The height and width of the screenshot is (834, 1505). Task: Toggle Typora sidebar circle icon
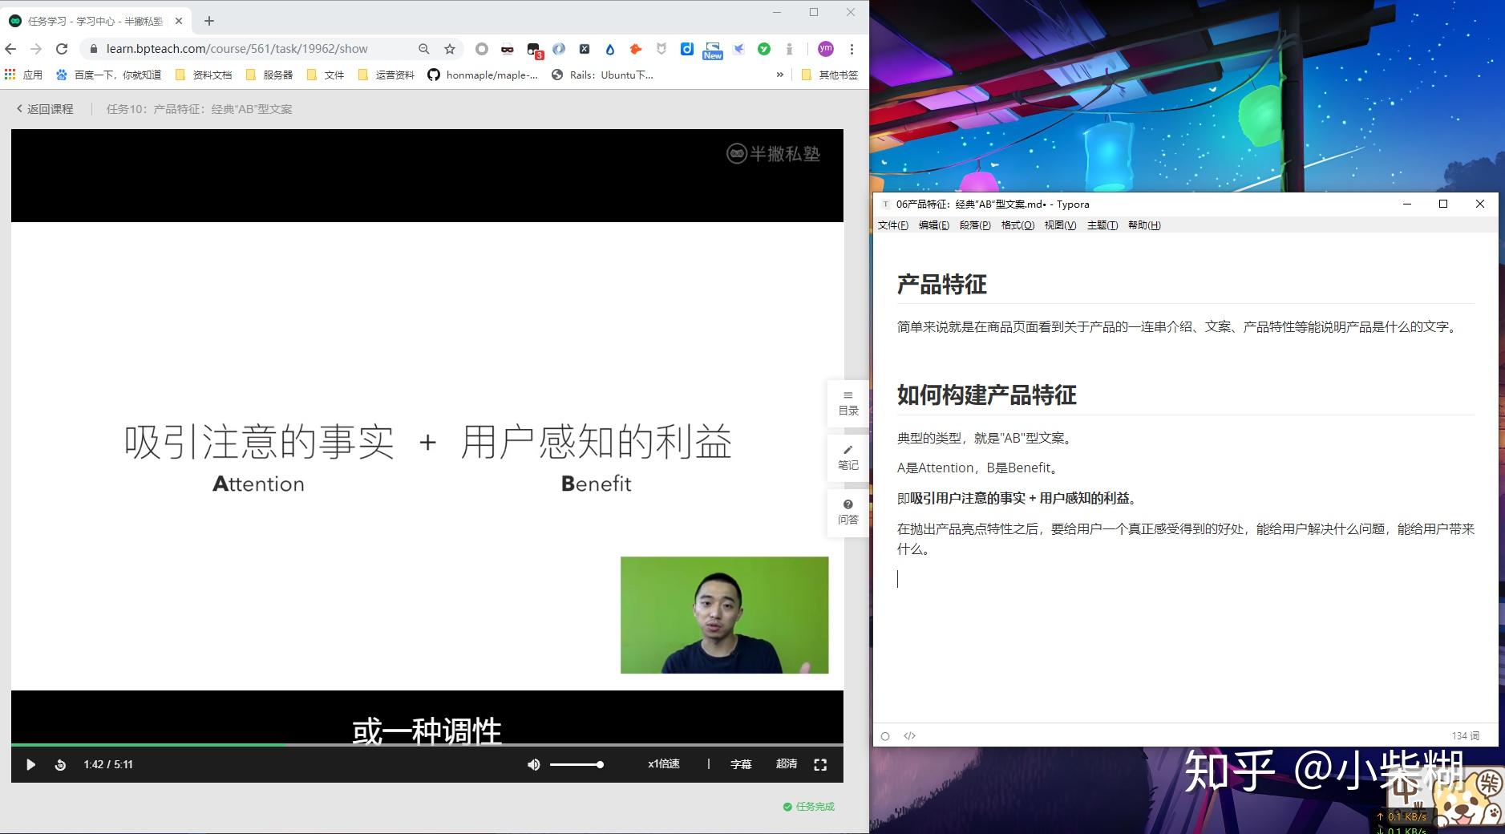(x=885, y=736)
